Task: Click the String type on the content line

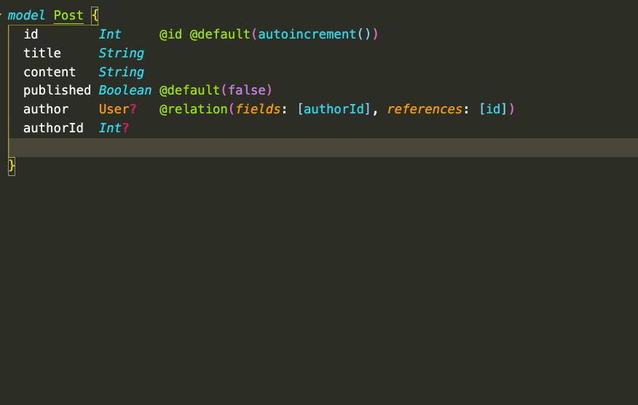Action: [x=121, y=72]
